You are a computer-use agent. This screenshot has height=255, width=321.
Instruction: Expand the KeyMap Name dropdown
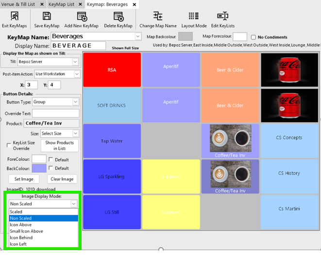[x=138, y=36]
